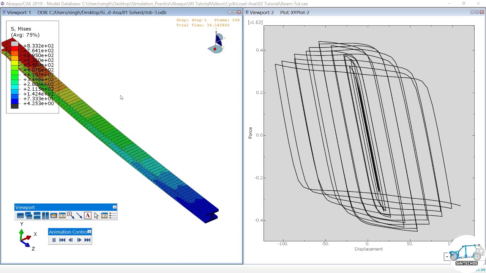
Task: Click the Force axis label in XYPlot-2
Action: 250,133
